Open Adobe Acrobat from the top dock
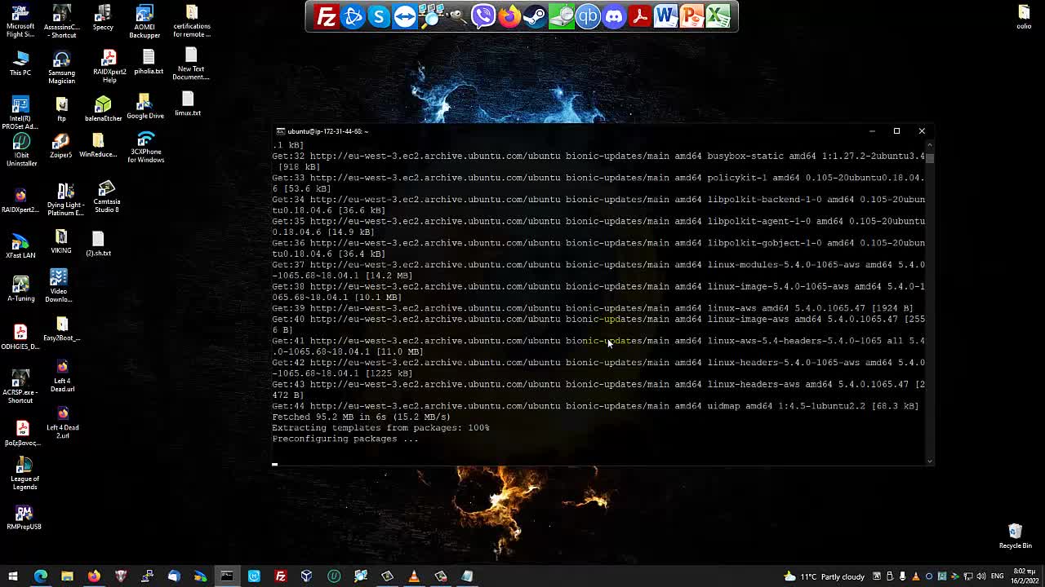The image size is (1045, 587). [x=640, y=16]
